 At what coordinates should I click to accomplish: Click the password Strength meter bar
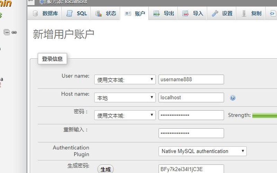pyautogui.click(x=265, y=116)
